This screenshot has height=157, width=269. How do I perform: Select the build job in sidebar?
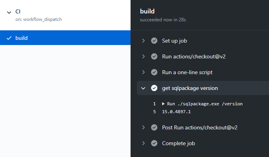pos(65,38)
